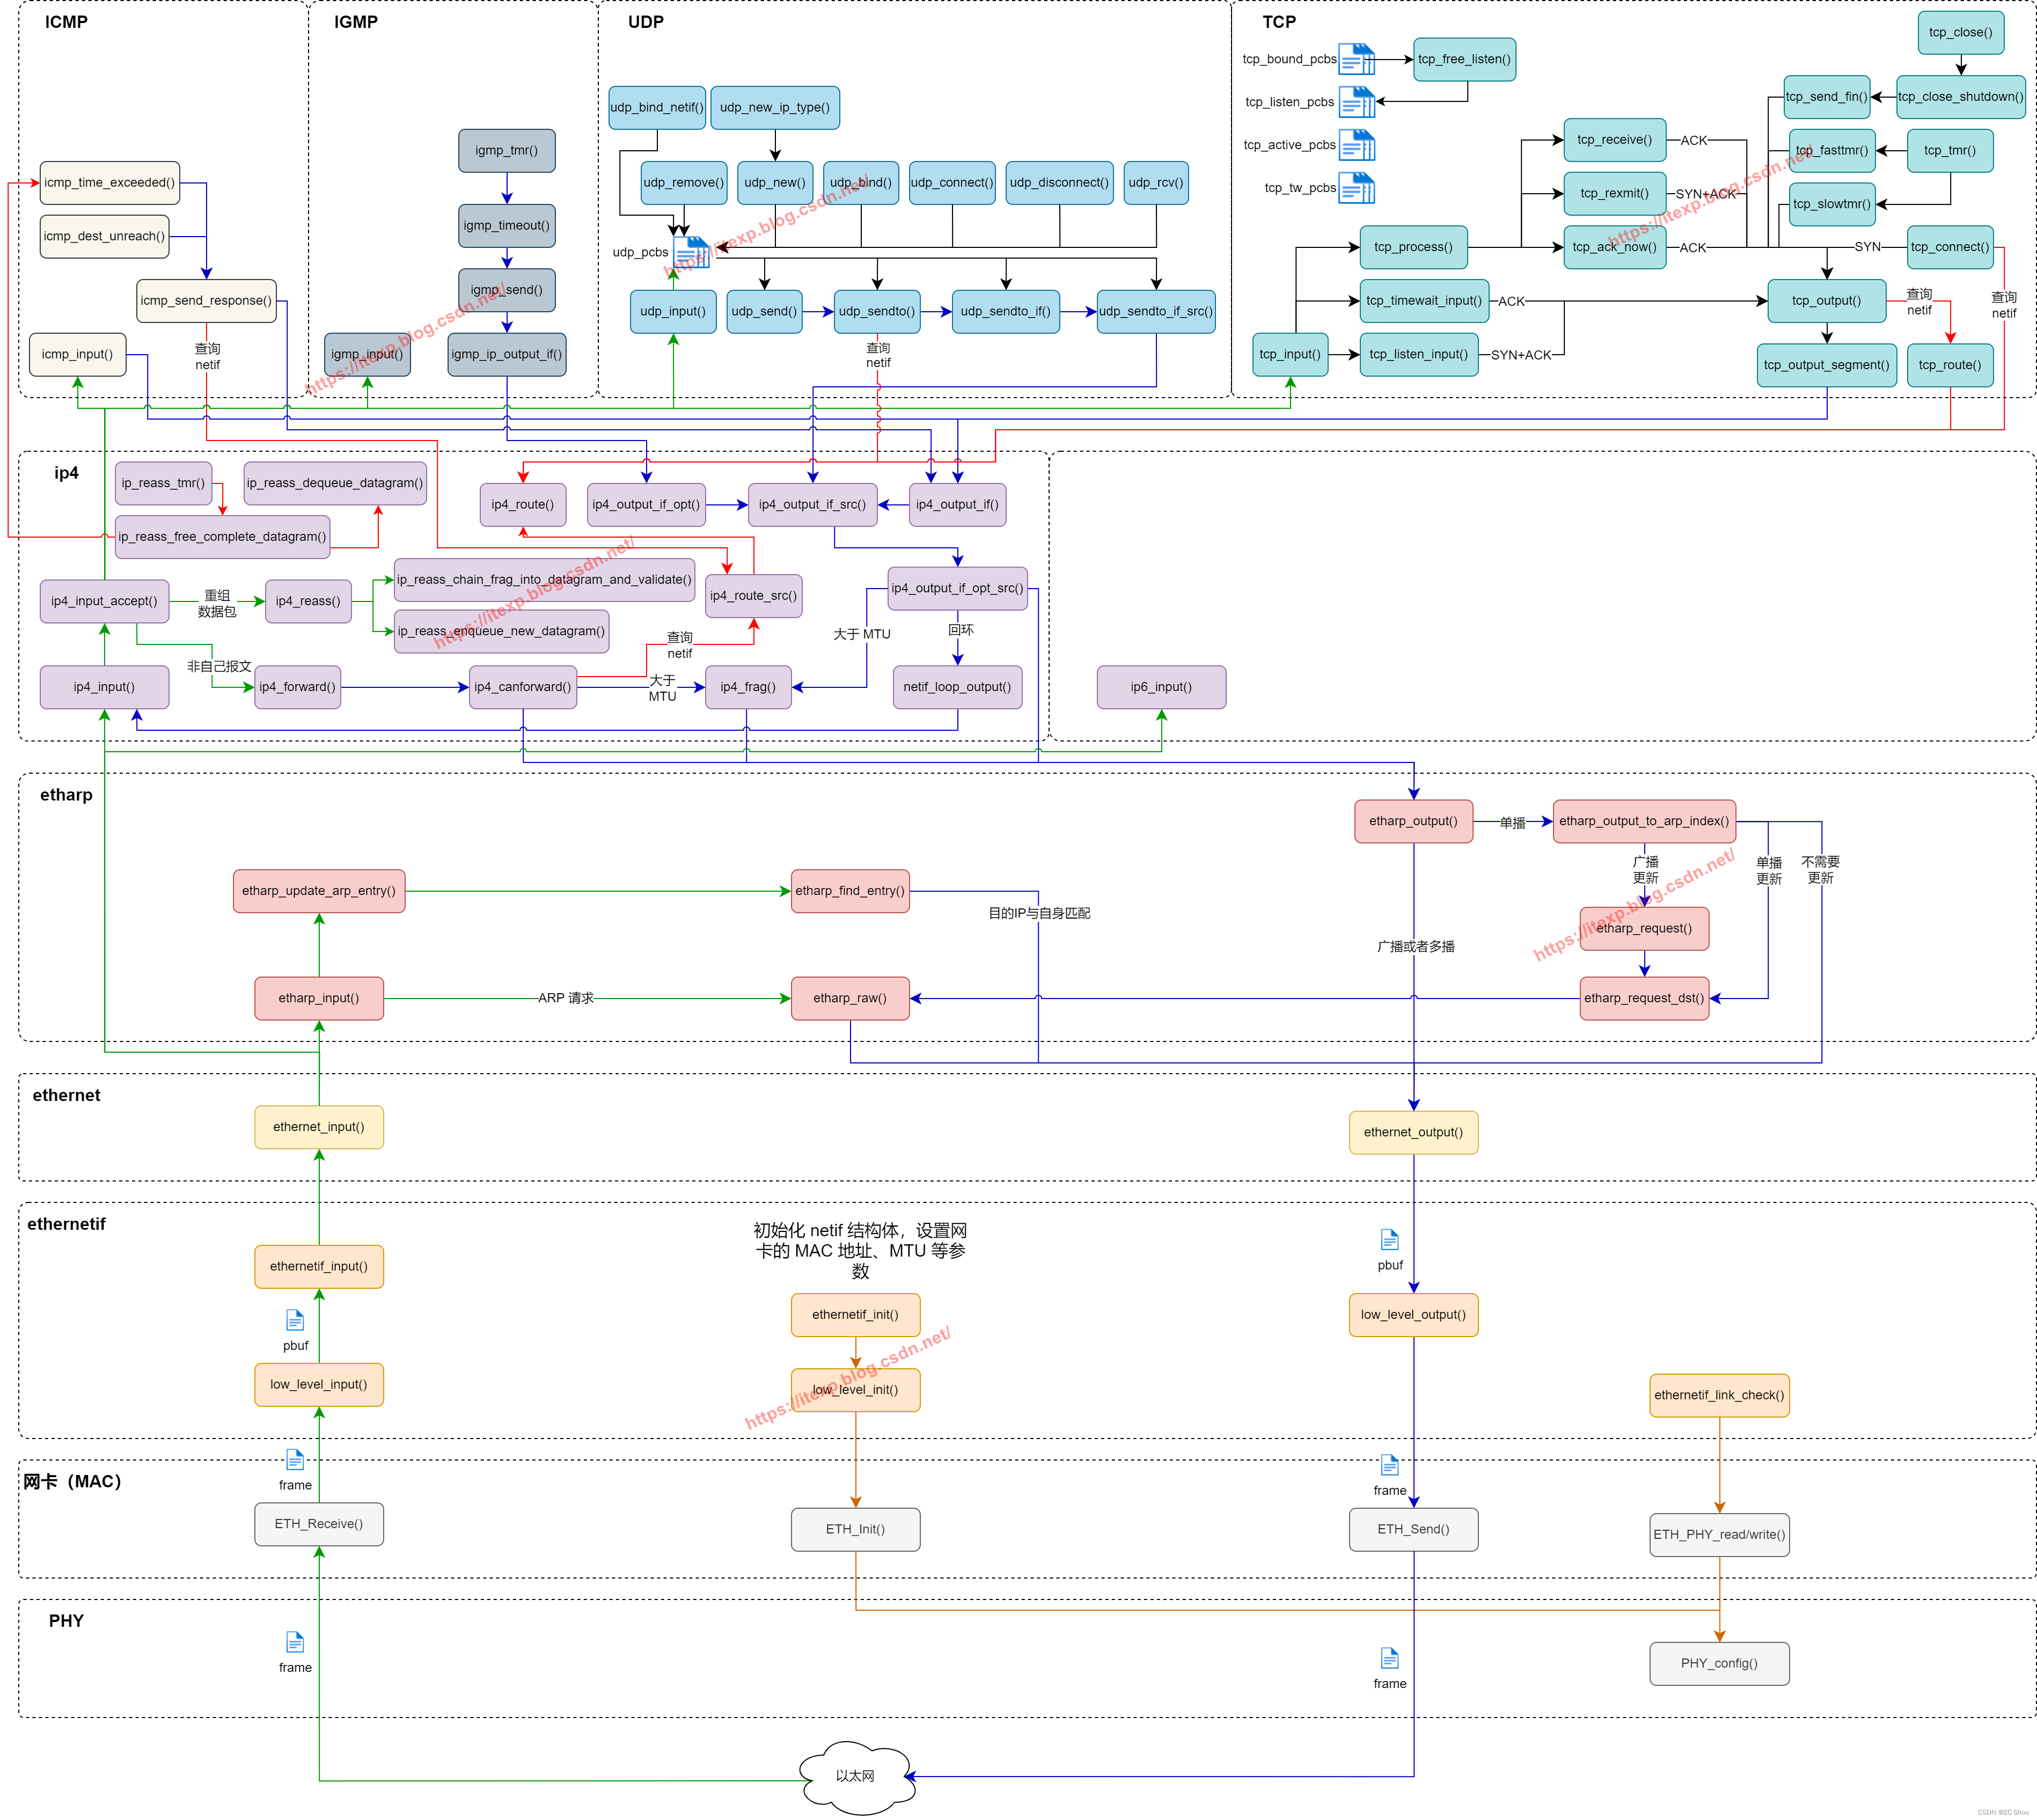The height and width of the screenshot is (1820, 2037).
Task: Select ethernet_input() node
Action: point(319,1127)
